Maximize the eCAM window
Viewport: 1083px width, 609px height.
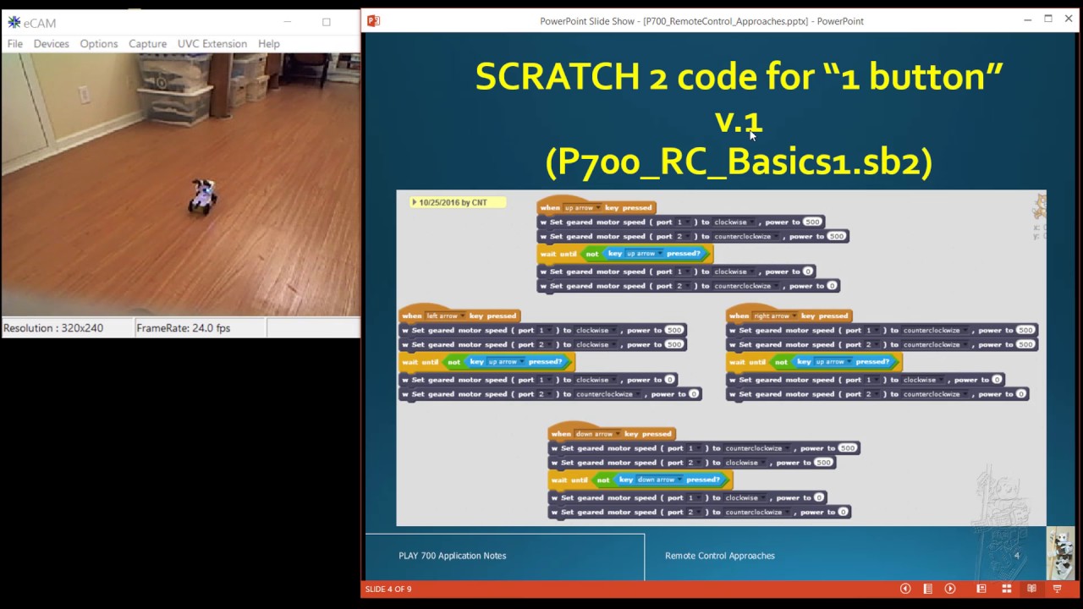pos(327,22)
